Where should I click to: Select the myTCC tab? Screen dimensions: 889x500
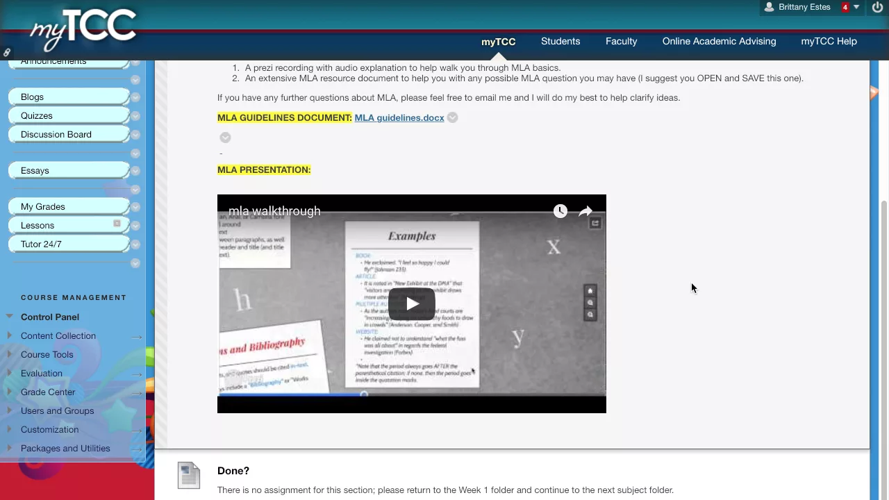pyautogui.click(x=498, y=42)
